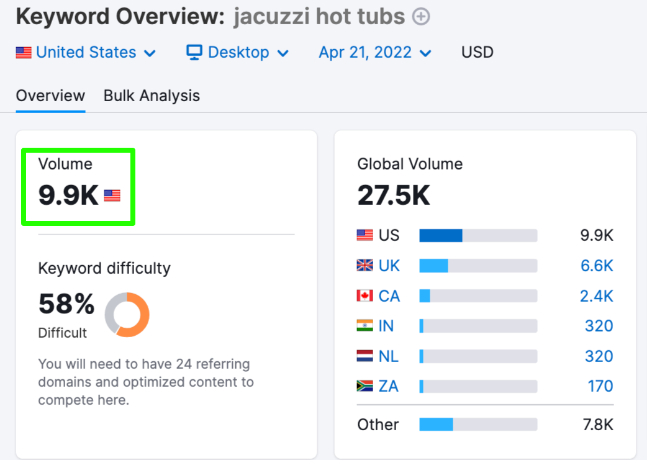Screen dimensions: 647x460
Task: Click the 6.6K UK volume link
Action: [x=597, y=266]
